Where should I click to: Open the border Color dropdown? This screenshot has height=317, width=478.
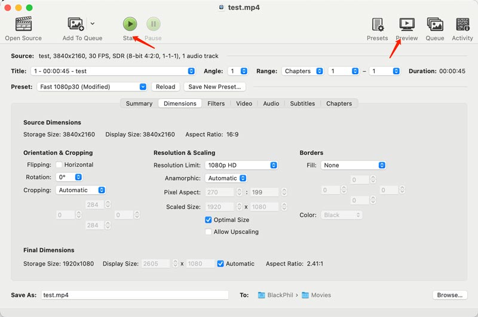coord(342,215)
